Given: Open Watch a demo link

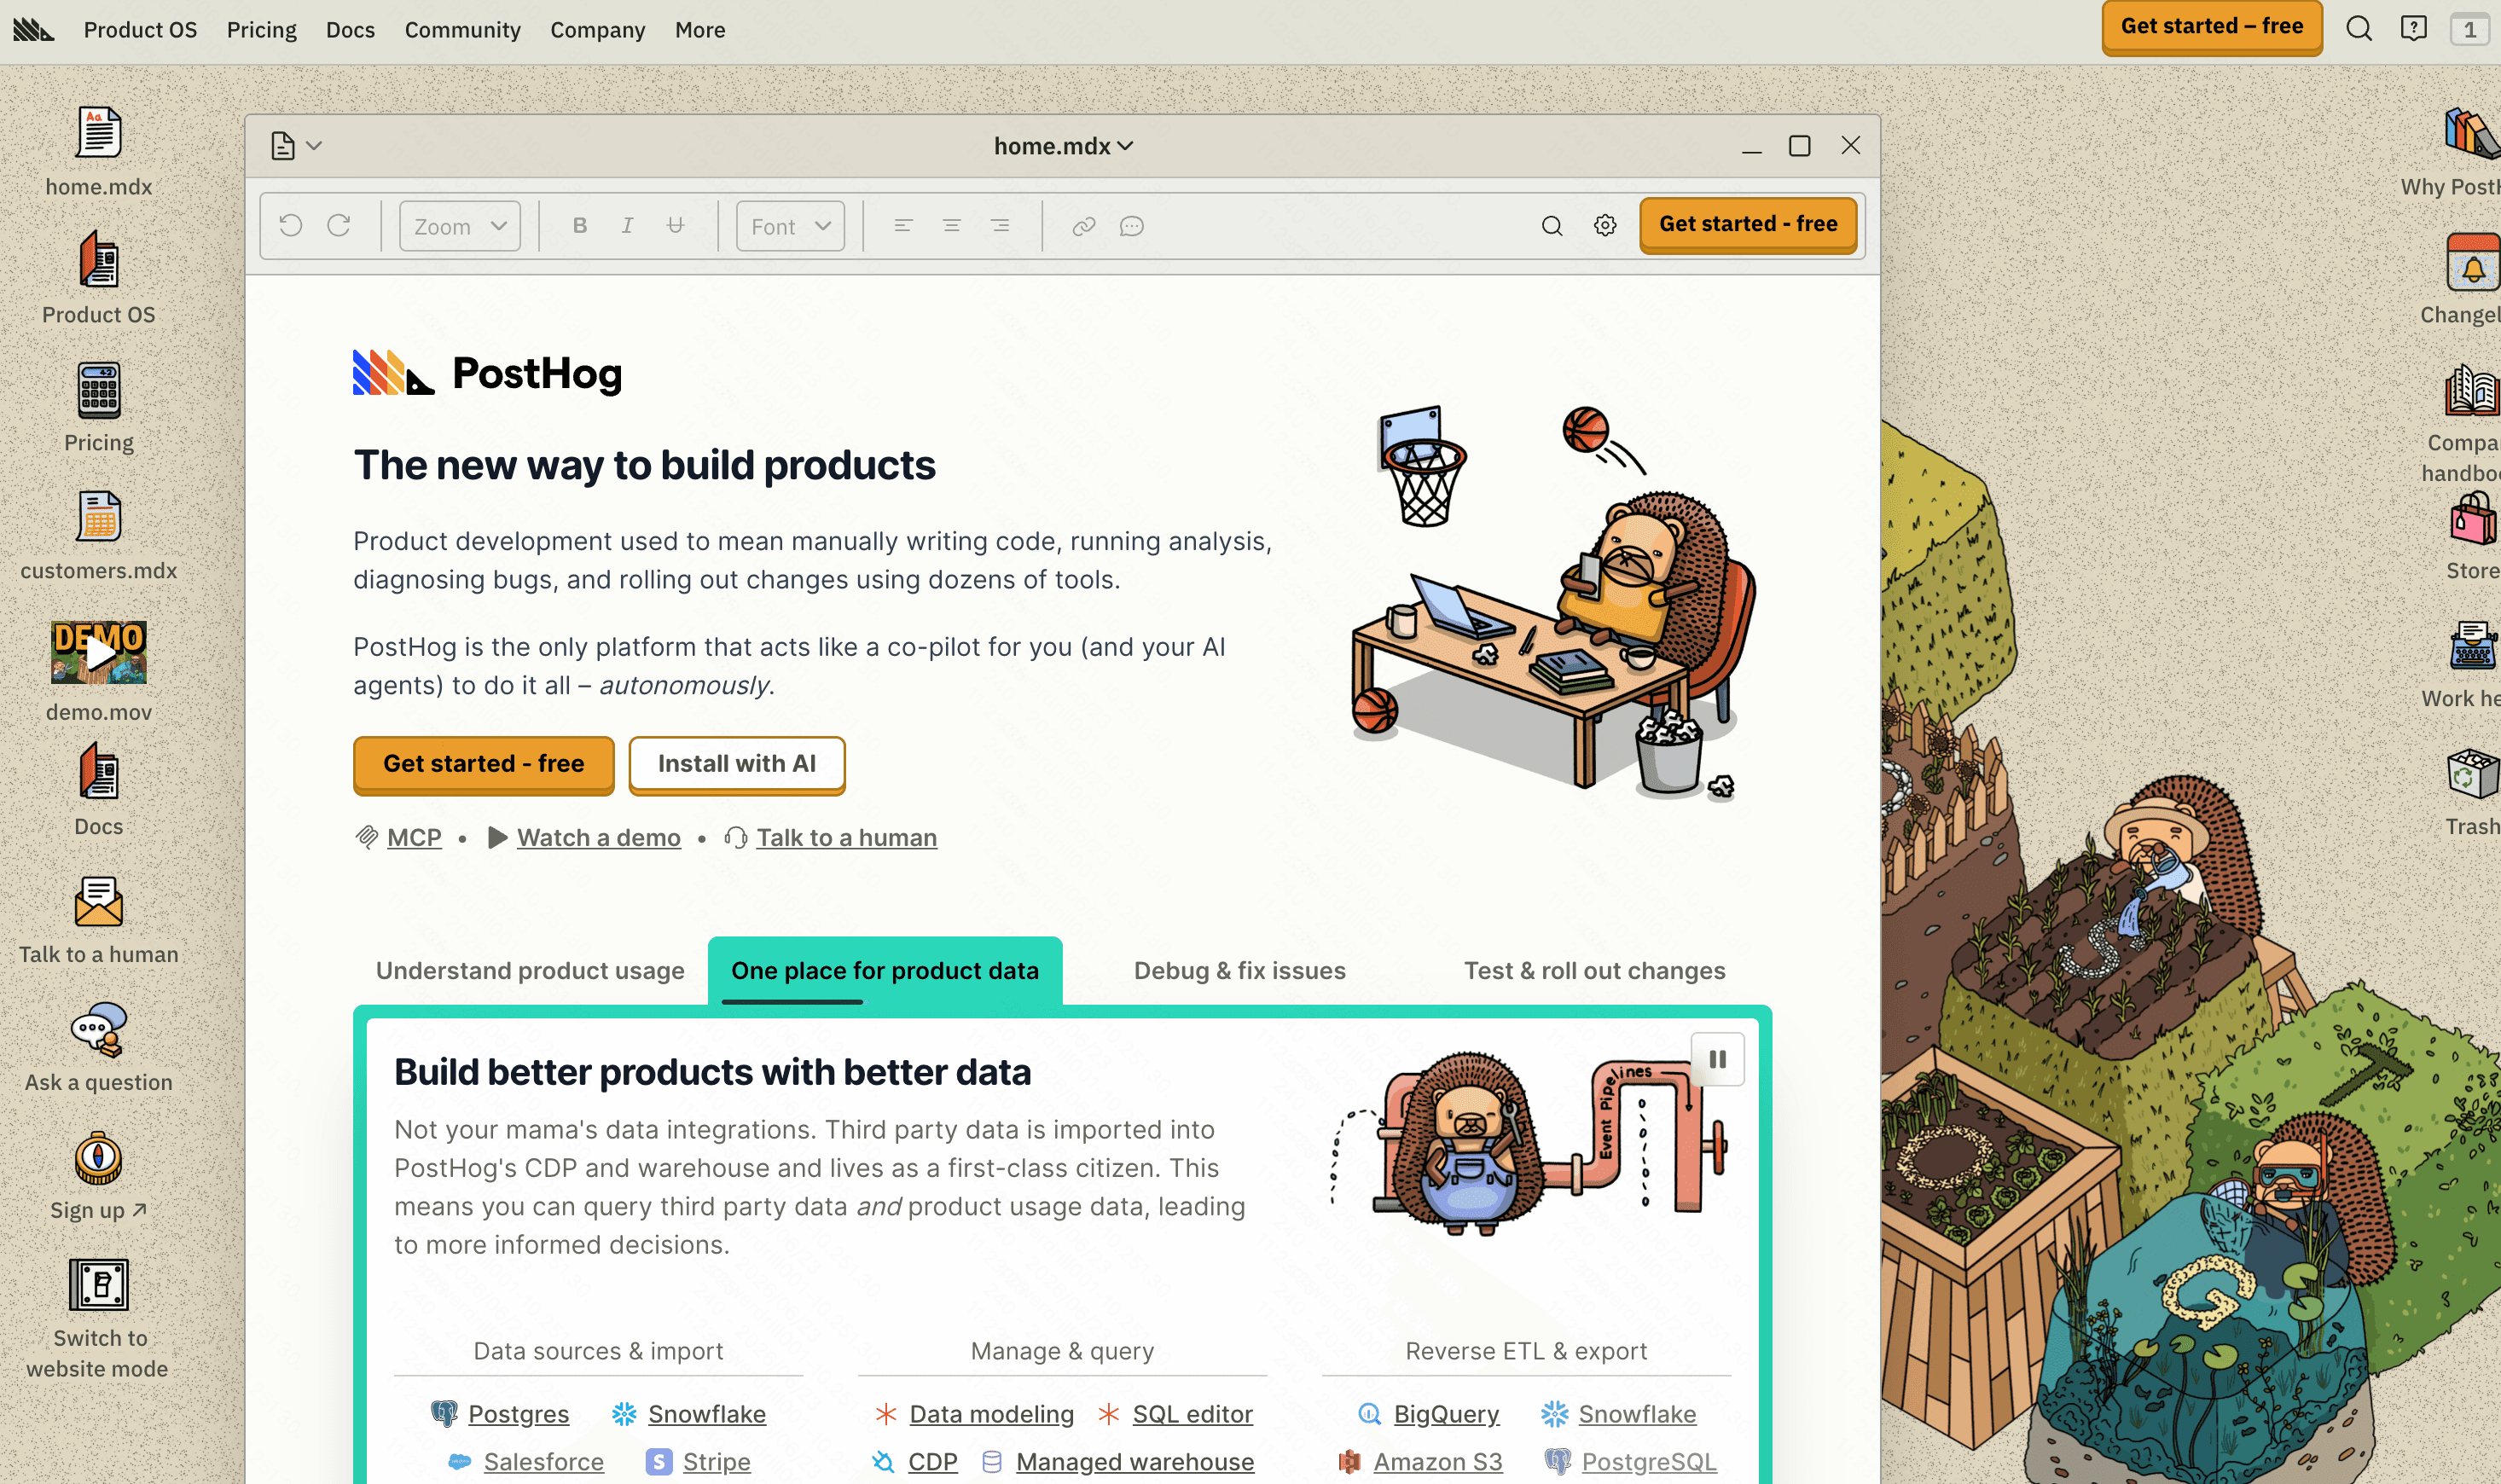Looking at the screenshot, I should tap(599, 837).
